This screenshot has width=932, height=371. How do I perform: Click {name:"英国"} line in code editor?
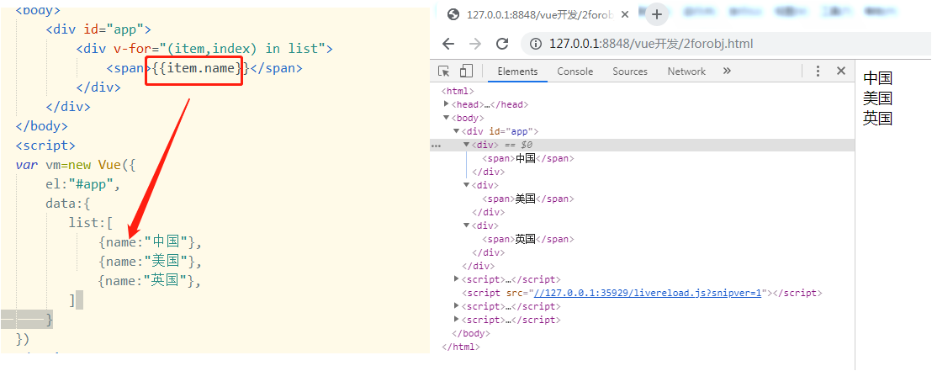pos(151,281)
